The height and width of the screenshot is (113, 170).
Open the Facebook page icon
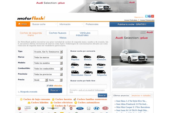(x=150, y=16)
